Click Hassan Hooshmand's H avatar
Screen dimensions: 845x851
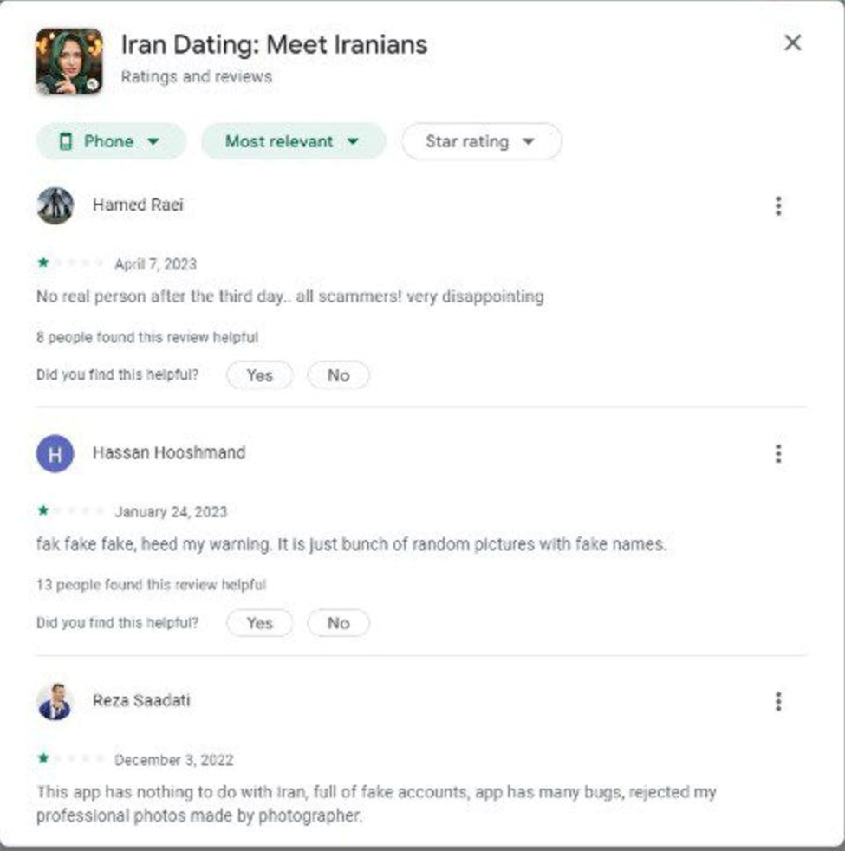55,453
